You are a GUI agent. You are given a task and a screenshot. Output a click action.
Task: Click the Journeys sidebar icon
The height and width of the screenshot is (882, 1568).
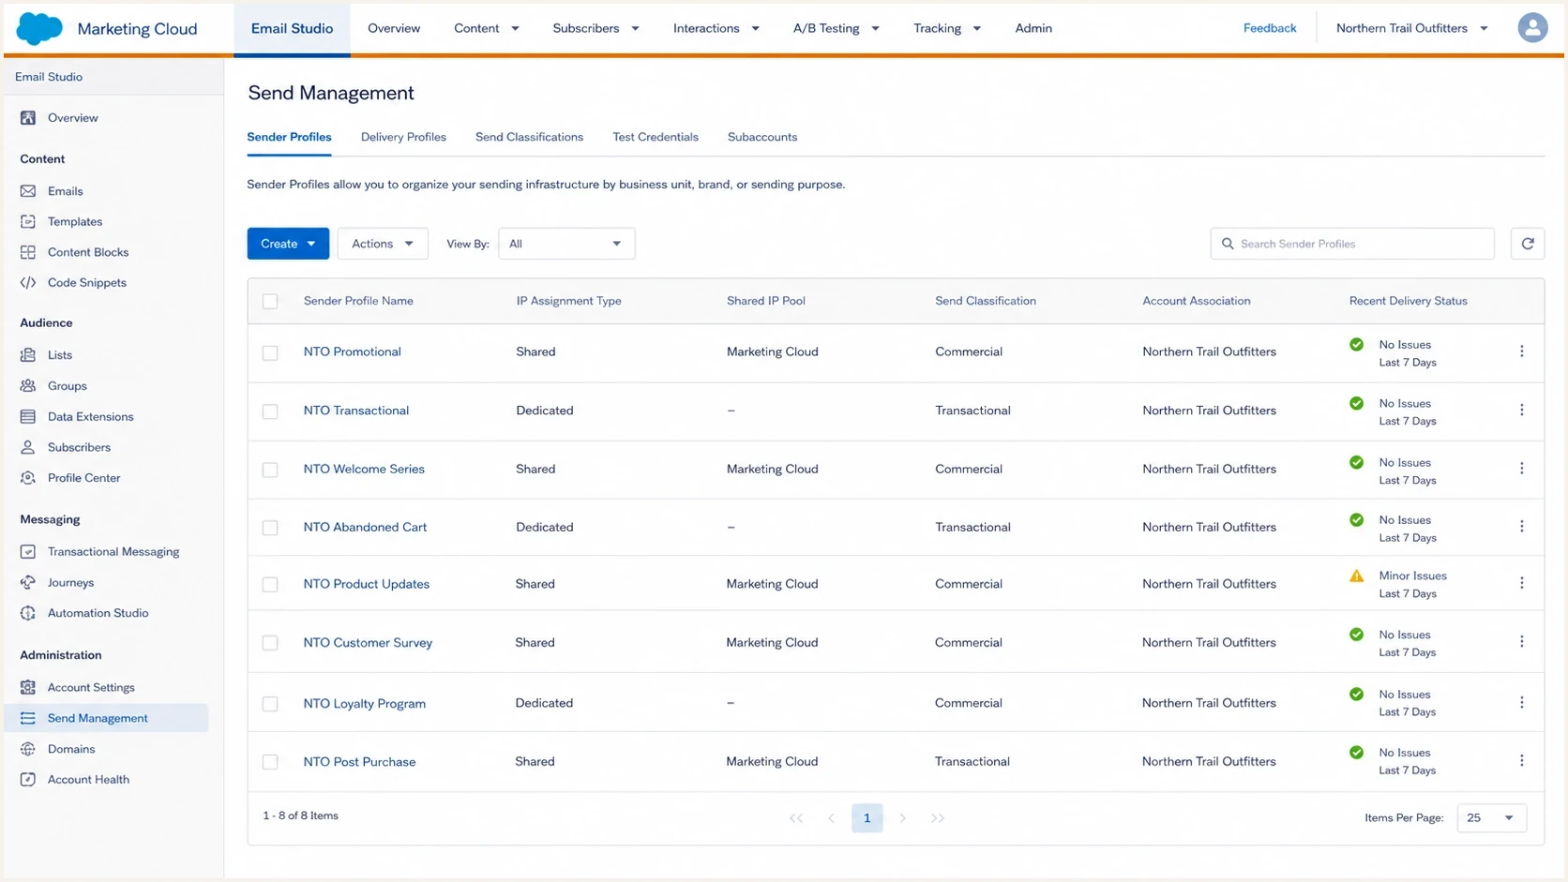[x=28, y=583]
